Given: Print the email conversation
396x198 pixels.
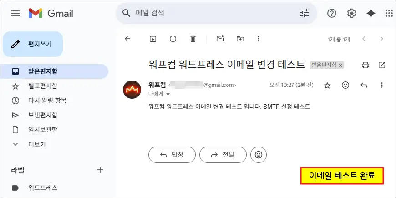Looking at the screenshot, I should coord(365,65).
